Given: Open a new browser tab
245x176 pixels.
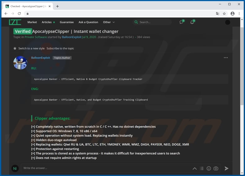Looking at the screenshot, I should tap(57, 6).
